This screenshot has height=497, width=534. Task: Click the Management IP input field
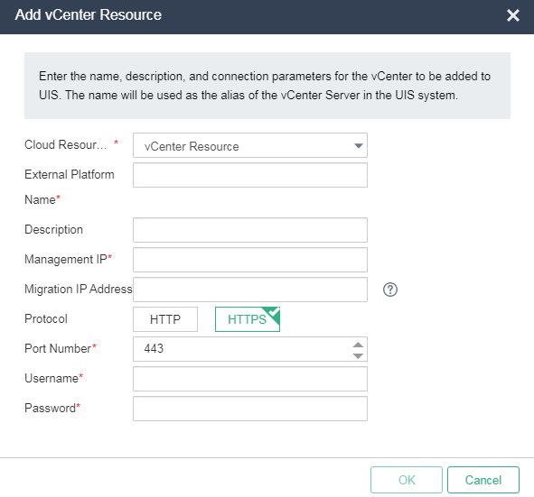(250, 260)
